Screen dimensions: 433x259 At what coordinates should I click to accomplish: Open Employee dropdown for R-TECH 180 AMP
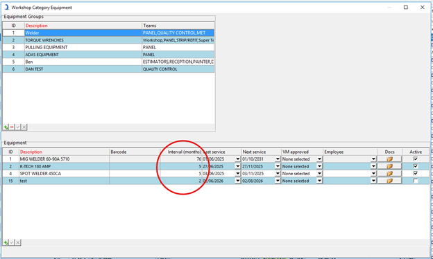[x=373, y=166]
